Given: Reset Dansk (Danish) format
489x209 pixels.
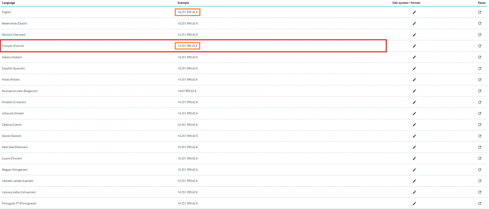Looking at the screenshot, I should (x=480, y=136).
